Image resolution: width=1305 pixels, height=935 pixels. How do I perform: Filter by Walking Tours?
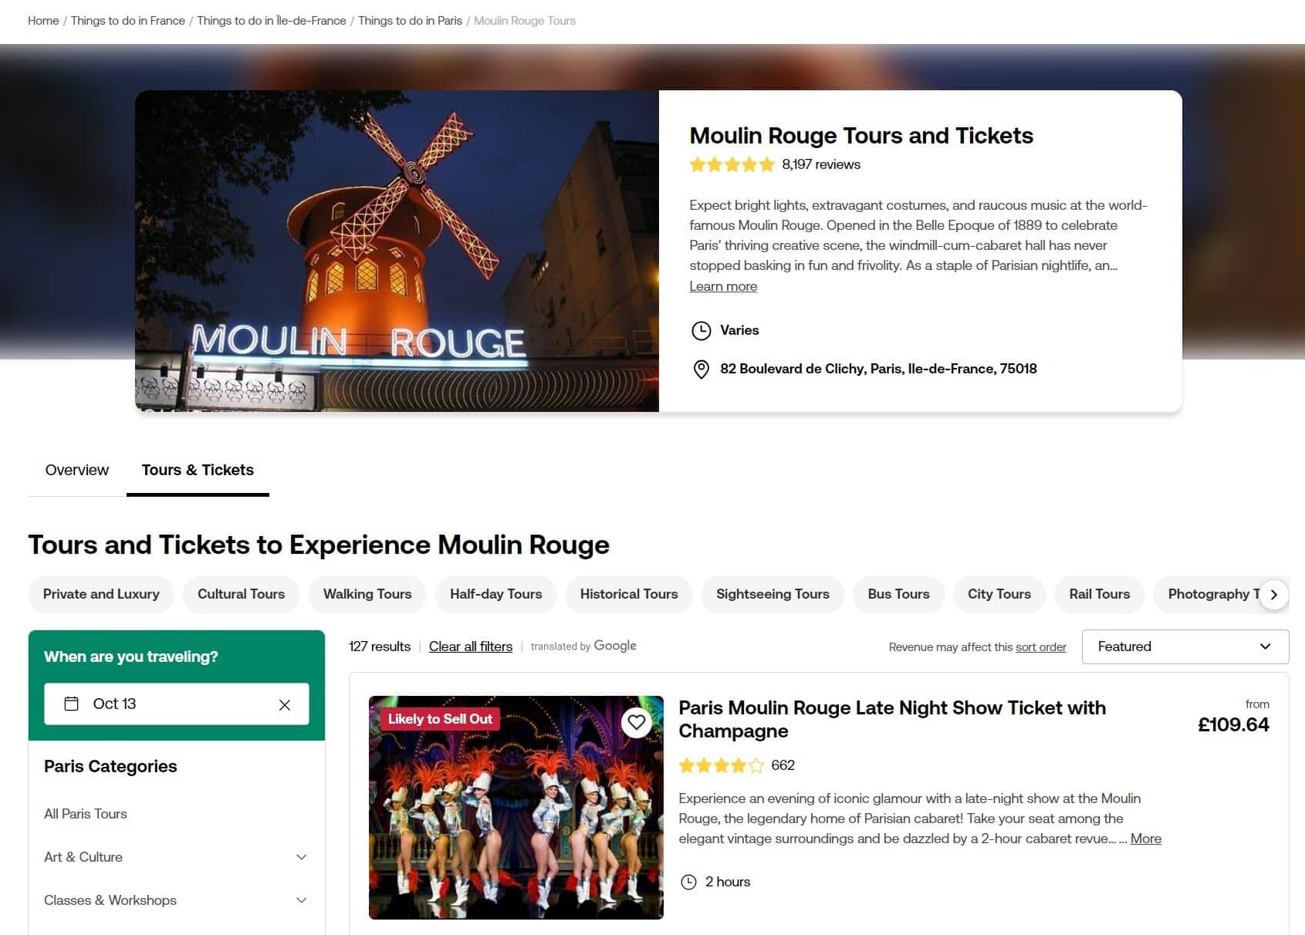pyautogui.click(x=367, y=595)
